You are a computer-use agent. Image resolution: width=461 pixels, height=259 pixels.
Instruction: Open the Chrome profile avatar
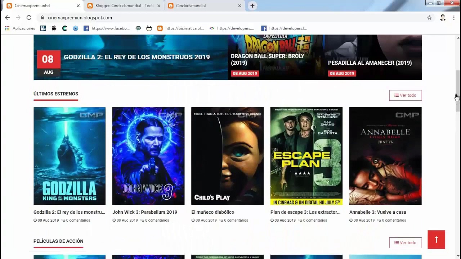click(443, 18)
